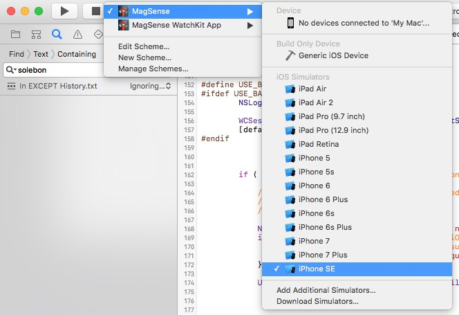Select iPhone 6s Plus simulator

(x=357, y=227)
